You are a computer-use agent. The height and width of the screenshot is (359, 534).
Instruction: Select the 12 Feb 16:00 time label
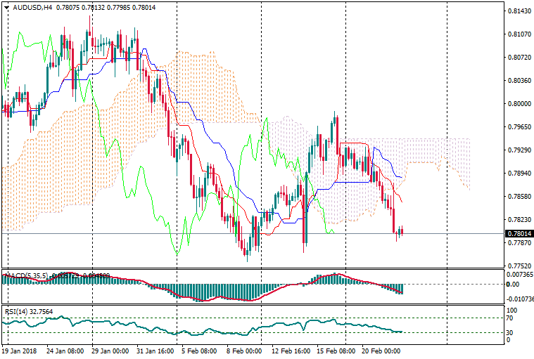(291, 351)
